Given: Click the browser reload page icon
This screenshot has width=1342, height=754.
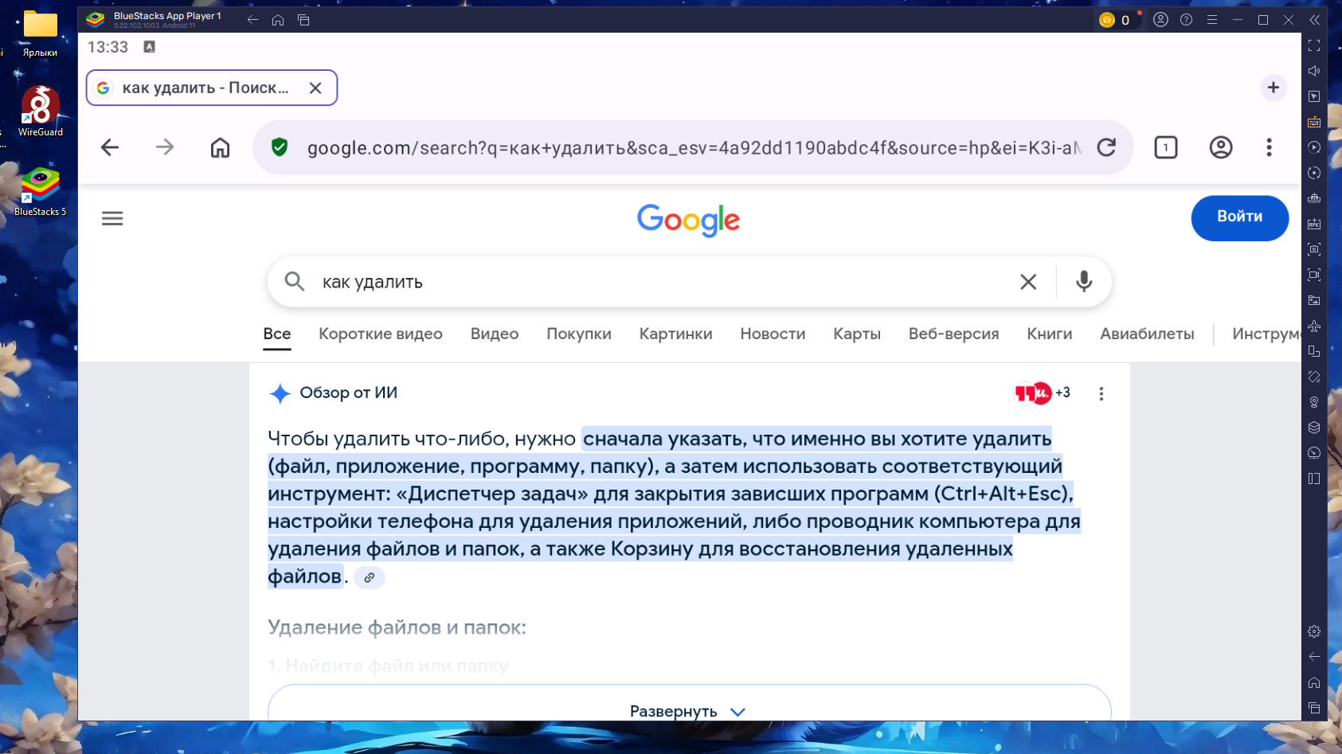Looking at the screenshot, I should (1106, 147).
